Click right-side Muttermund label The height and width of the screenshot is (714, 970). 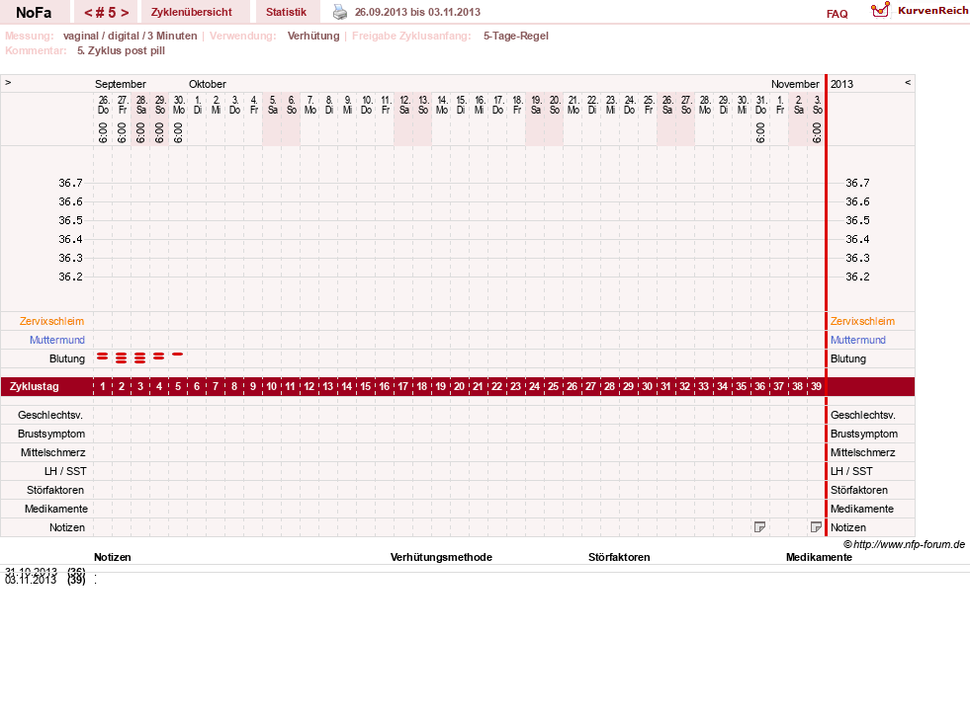coord(858,340)
